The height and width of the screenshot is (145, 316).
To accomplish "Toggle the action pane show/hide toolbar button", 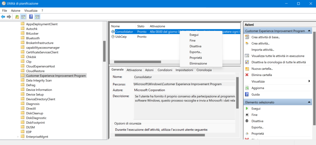I will [37, 17].
